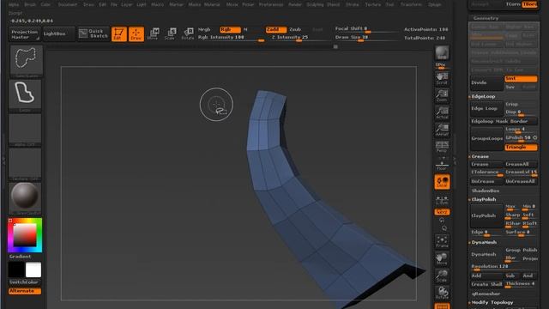Open the Projection Master menu
Viewport: 549px width, 309px height.
25,34
